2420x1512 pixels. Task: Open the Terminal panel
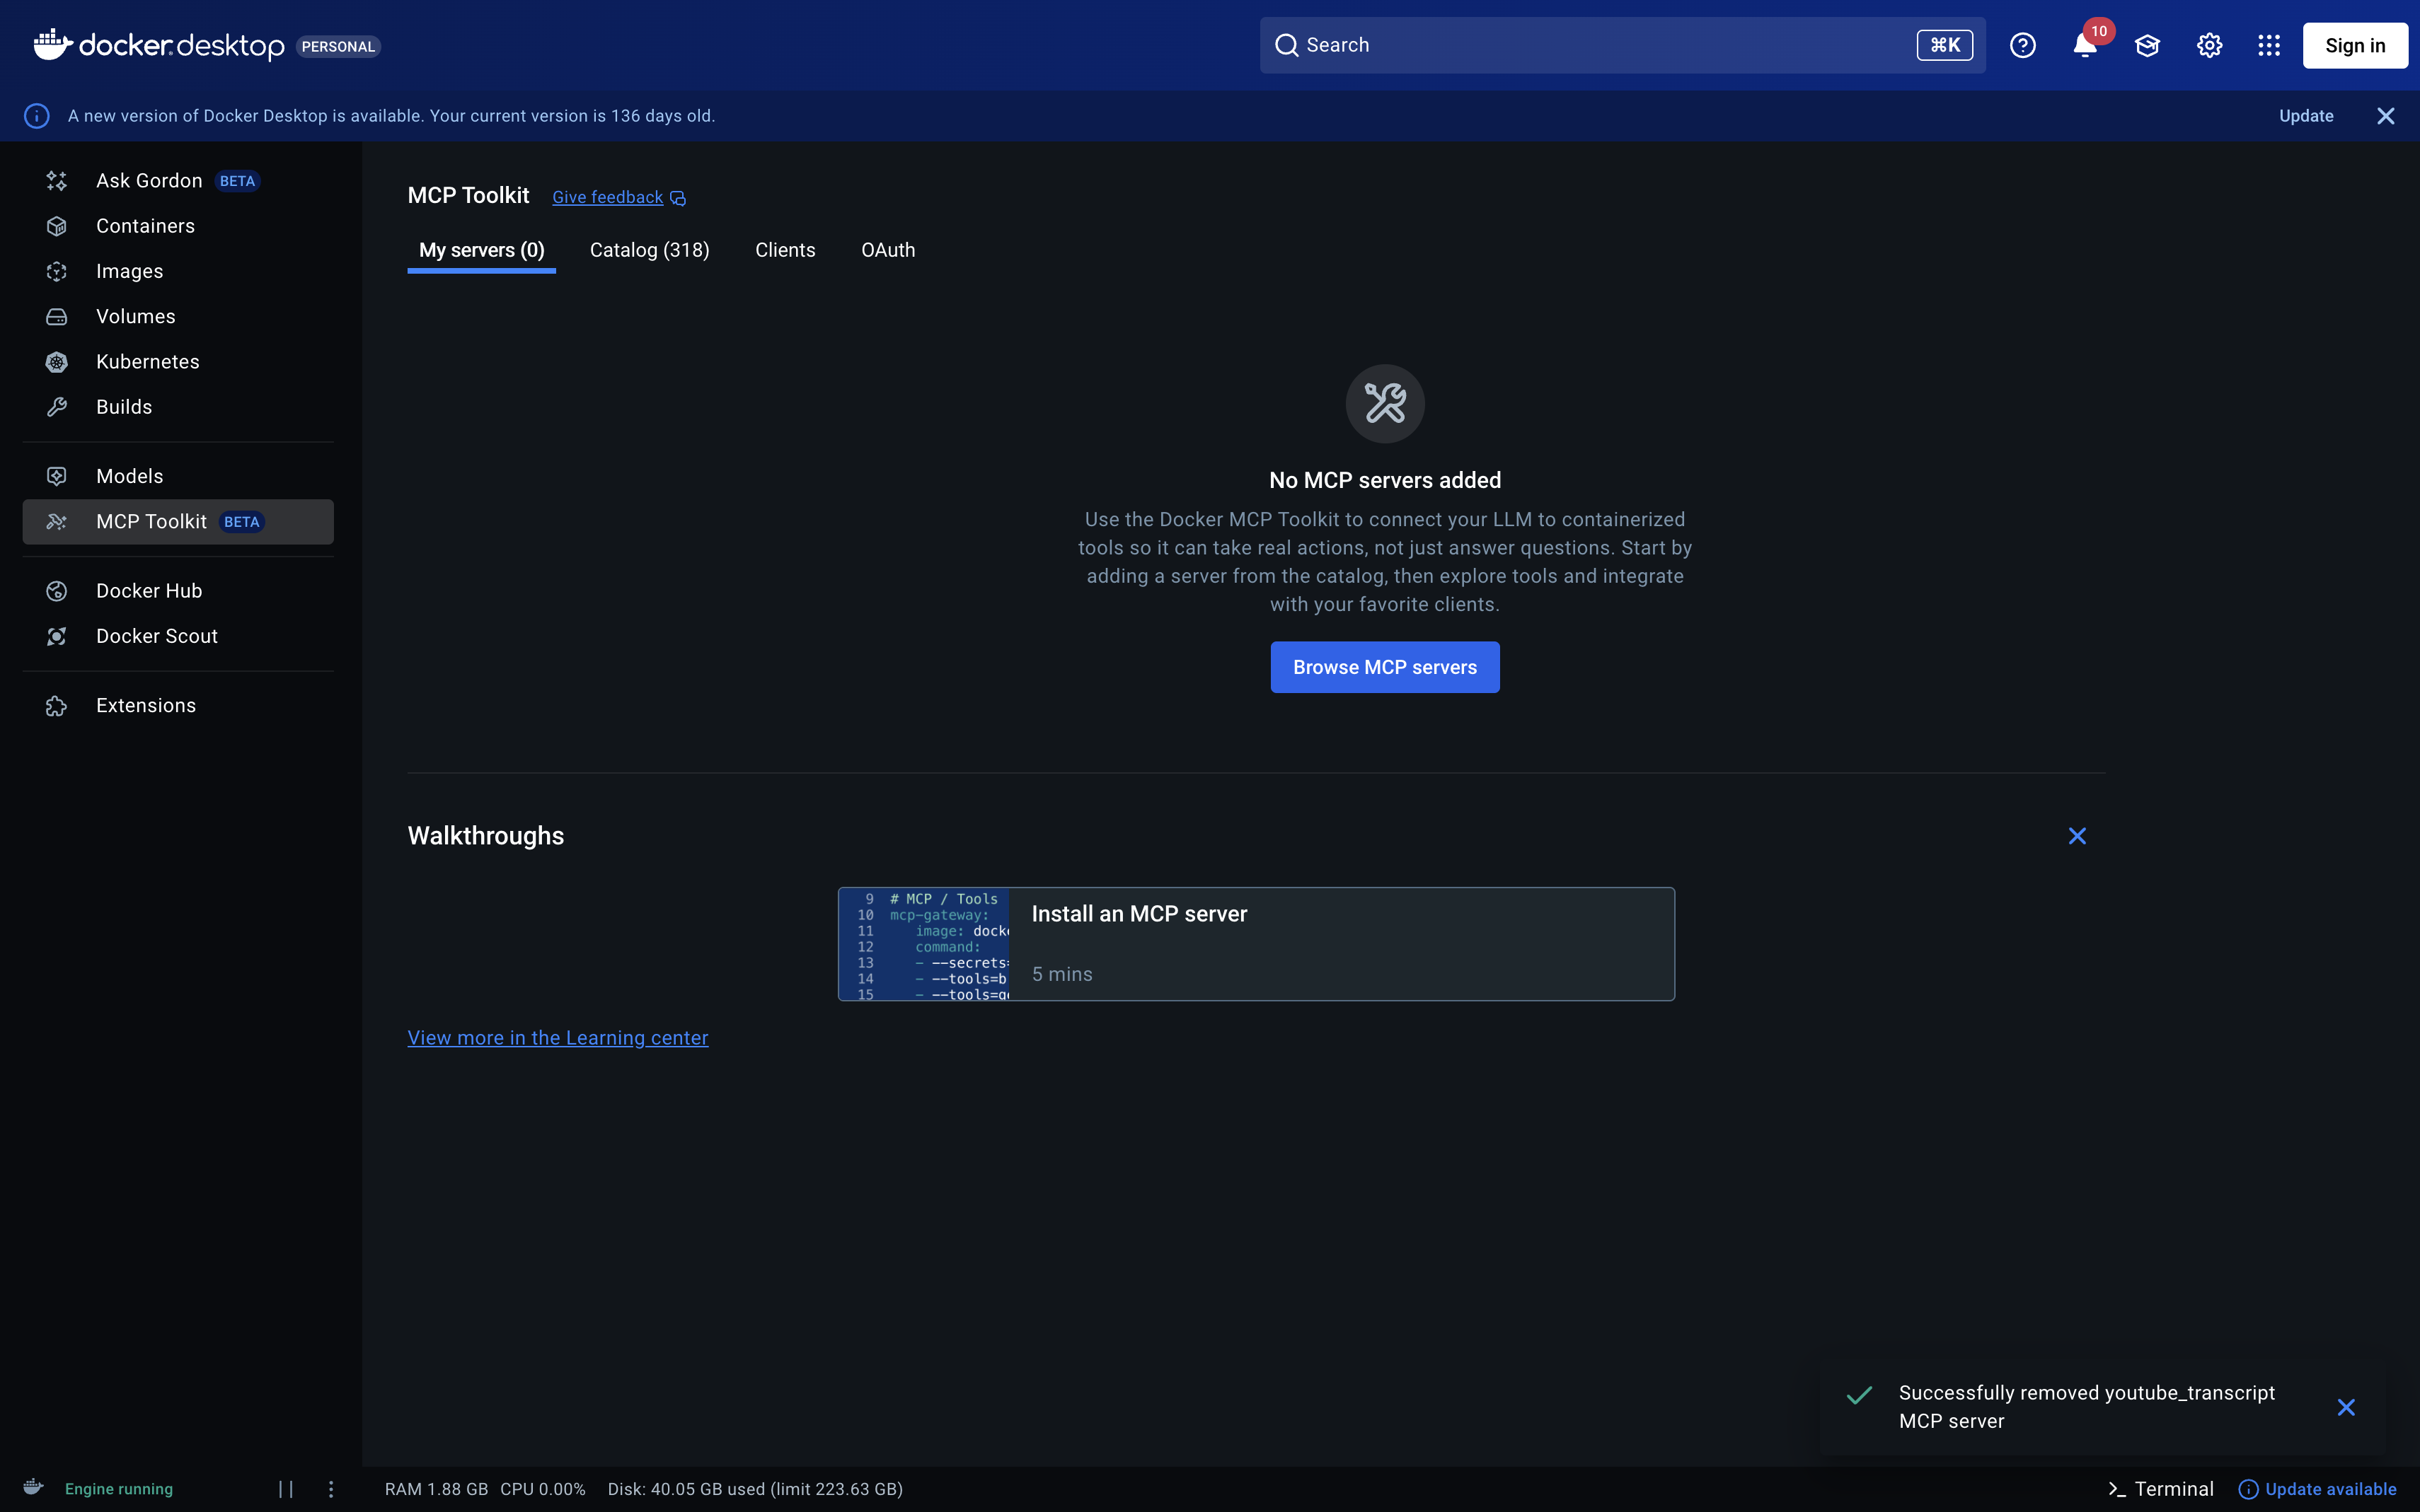(2161, 1489)
